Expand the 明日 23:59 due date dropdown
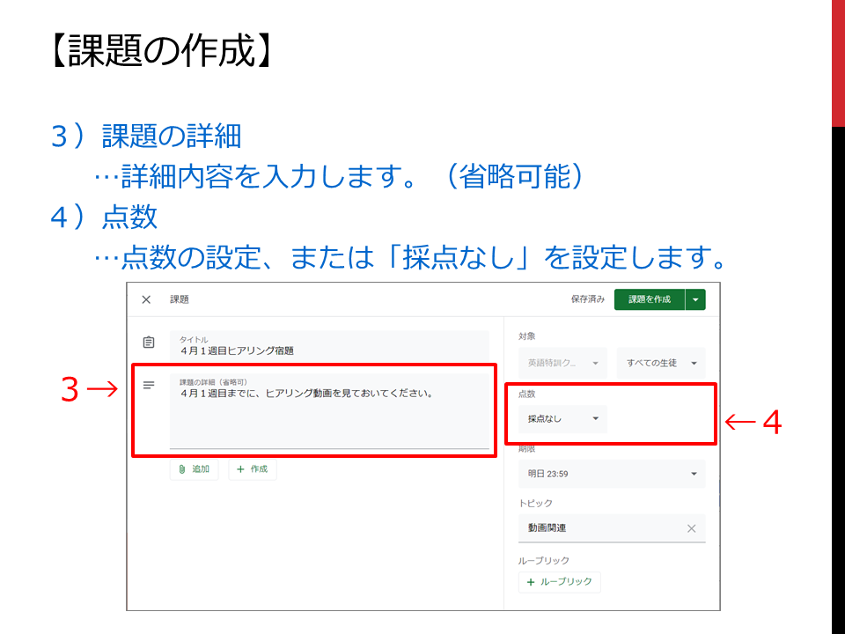Viewport: 845px width, 634px height. coord(612,474)
